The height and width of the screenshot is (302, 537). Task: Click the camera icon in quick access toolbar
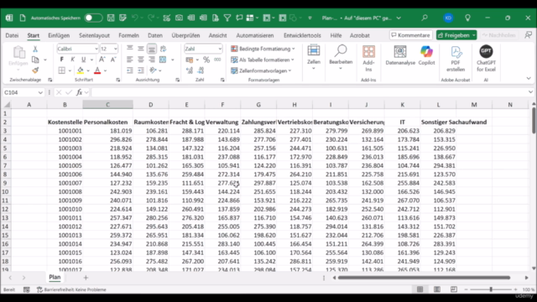[179, 18]
